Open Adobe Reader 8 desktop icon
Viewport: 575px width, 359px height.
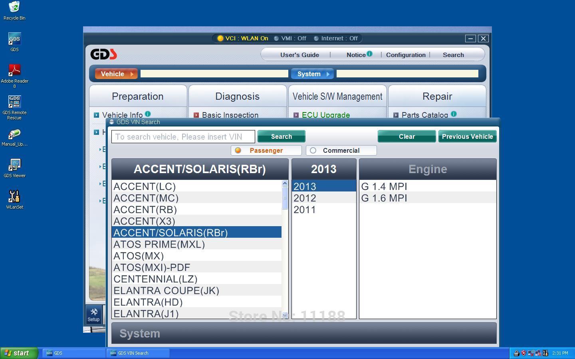(x=14, y=76)
